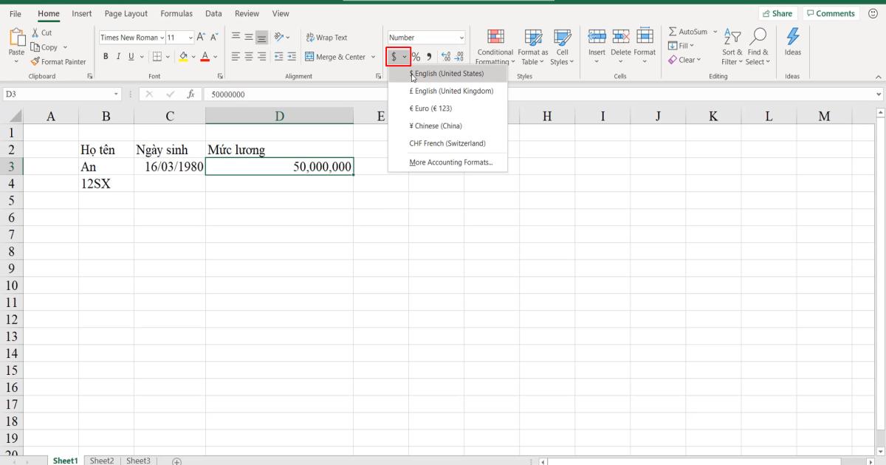This screenshot has width=886, height=465.
Task: Open Sheet2 from the sheet tabs
Action: (102, 460)
